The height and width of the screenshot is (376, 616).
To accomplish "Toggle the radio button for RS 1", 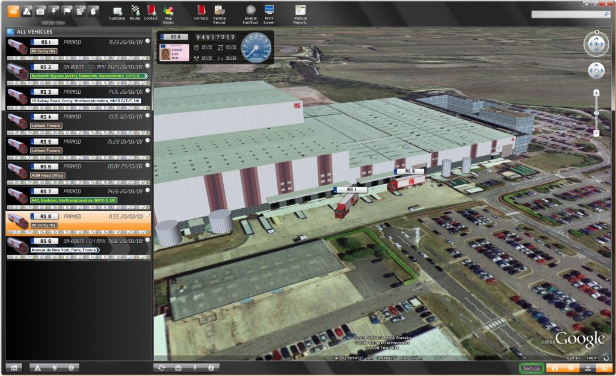I will pos(147,41).
